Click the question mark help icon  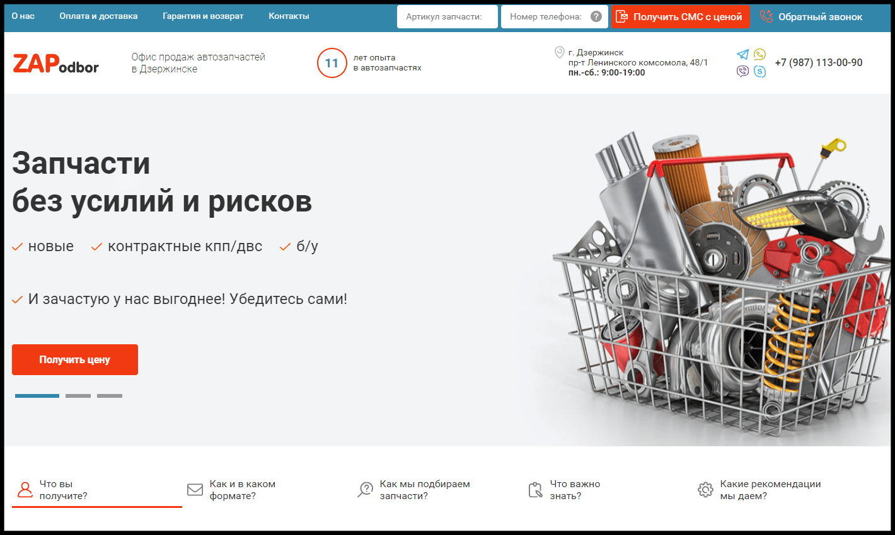pyautogui.click(x=596, y=16)
